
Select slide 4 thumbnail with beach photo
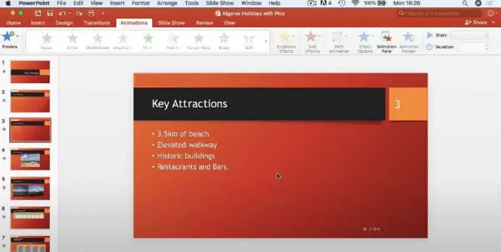pos(30,159)
